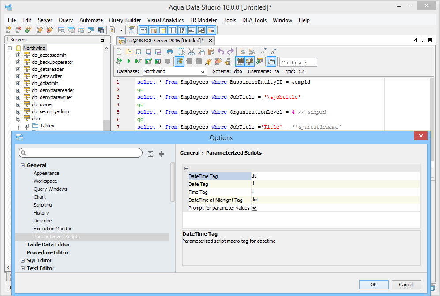Click the Date Tag value 'd'
440x296 pixels.
[335, 184]
